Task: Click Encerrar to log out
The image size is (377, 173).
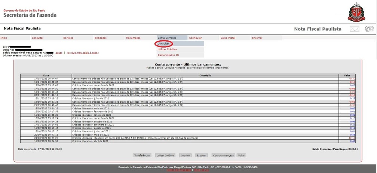Action: point(257,38)
